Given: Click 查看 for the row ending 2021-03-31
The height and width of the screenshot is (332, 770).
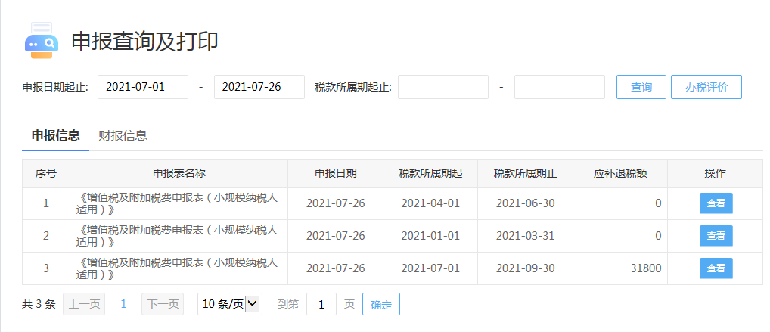Looking at the screenshot, I should pos(716,236).
